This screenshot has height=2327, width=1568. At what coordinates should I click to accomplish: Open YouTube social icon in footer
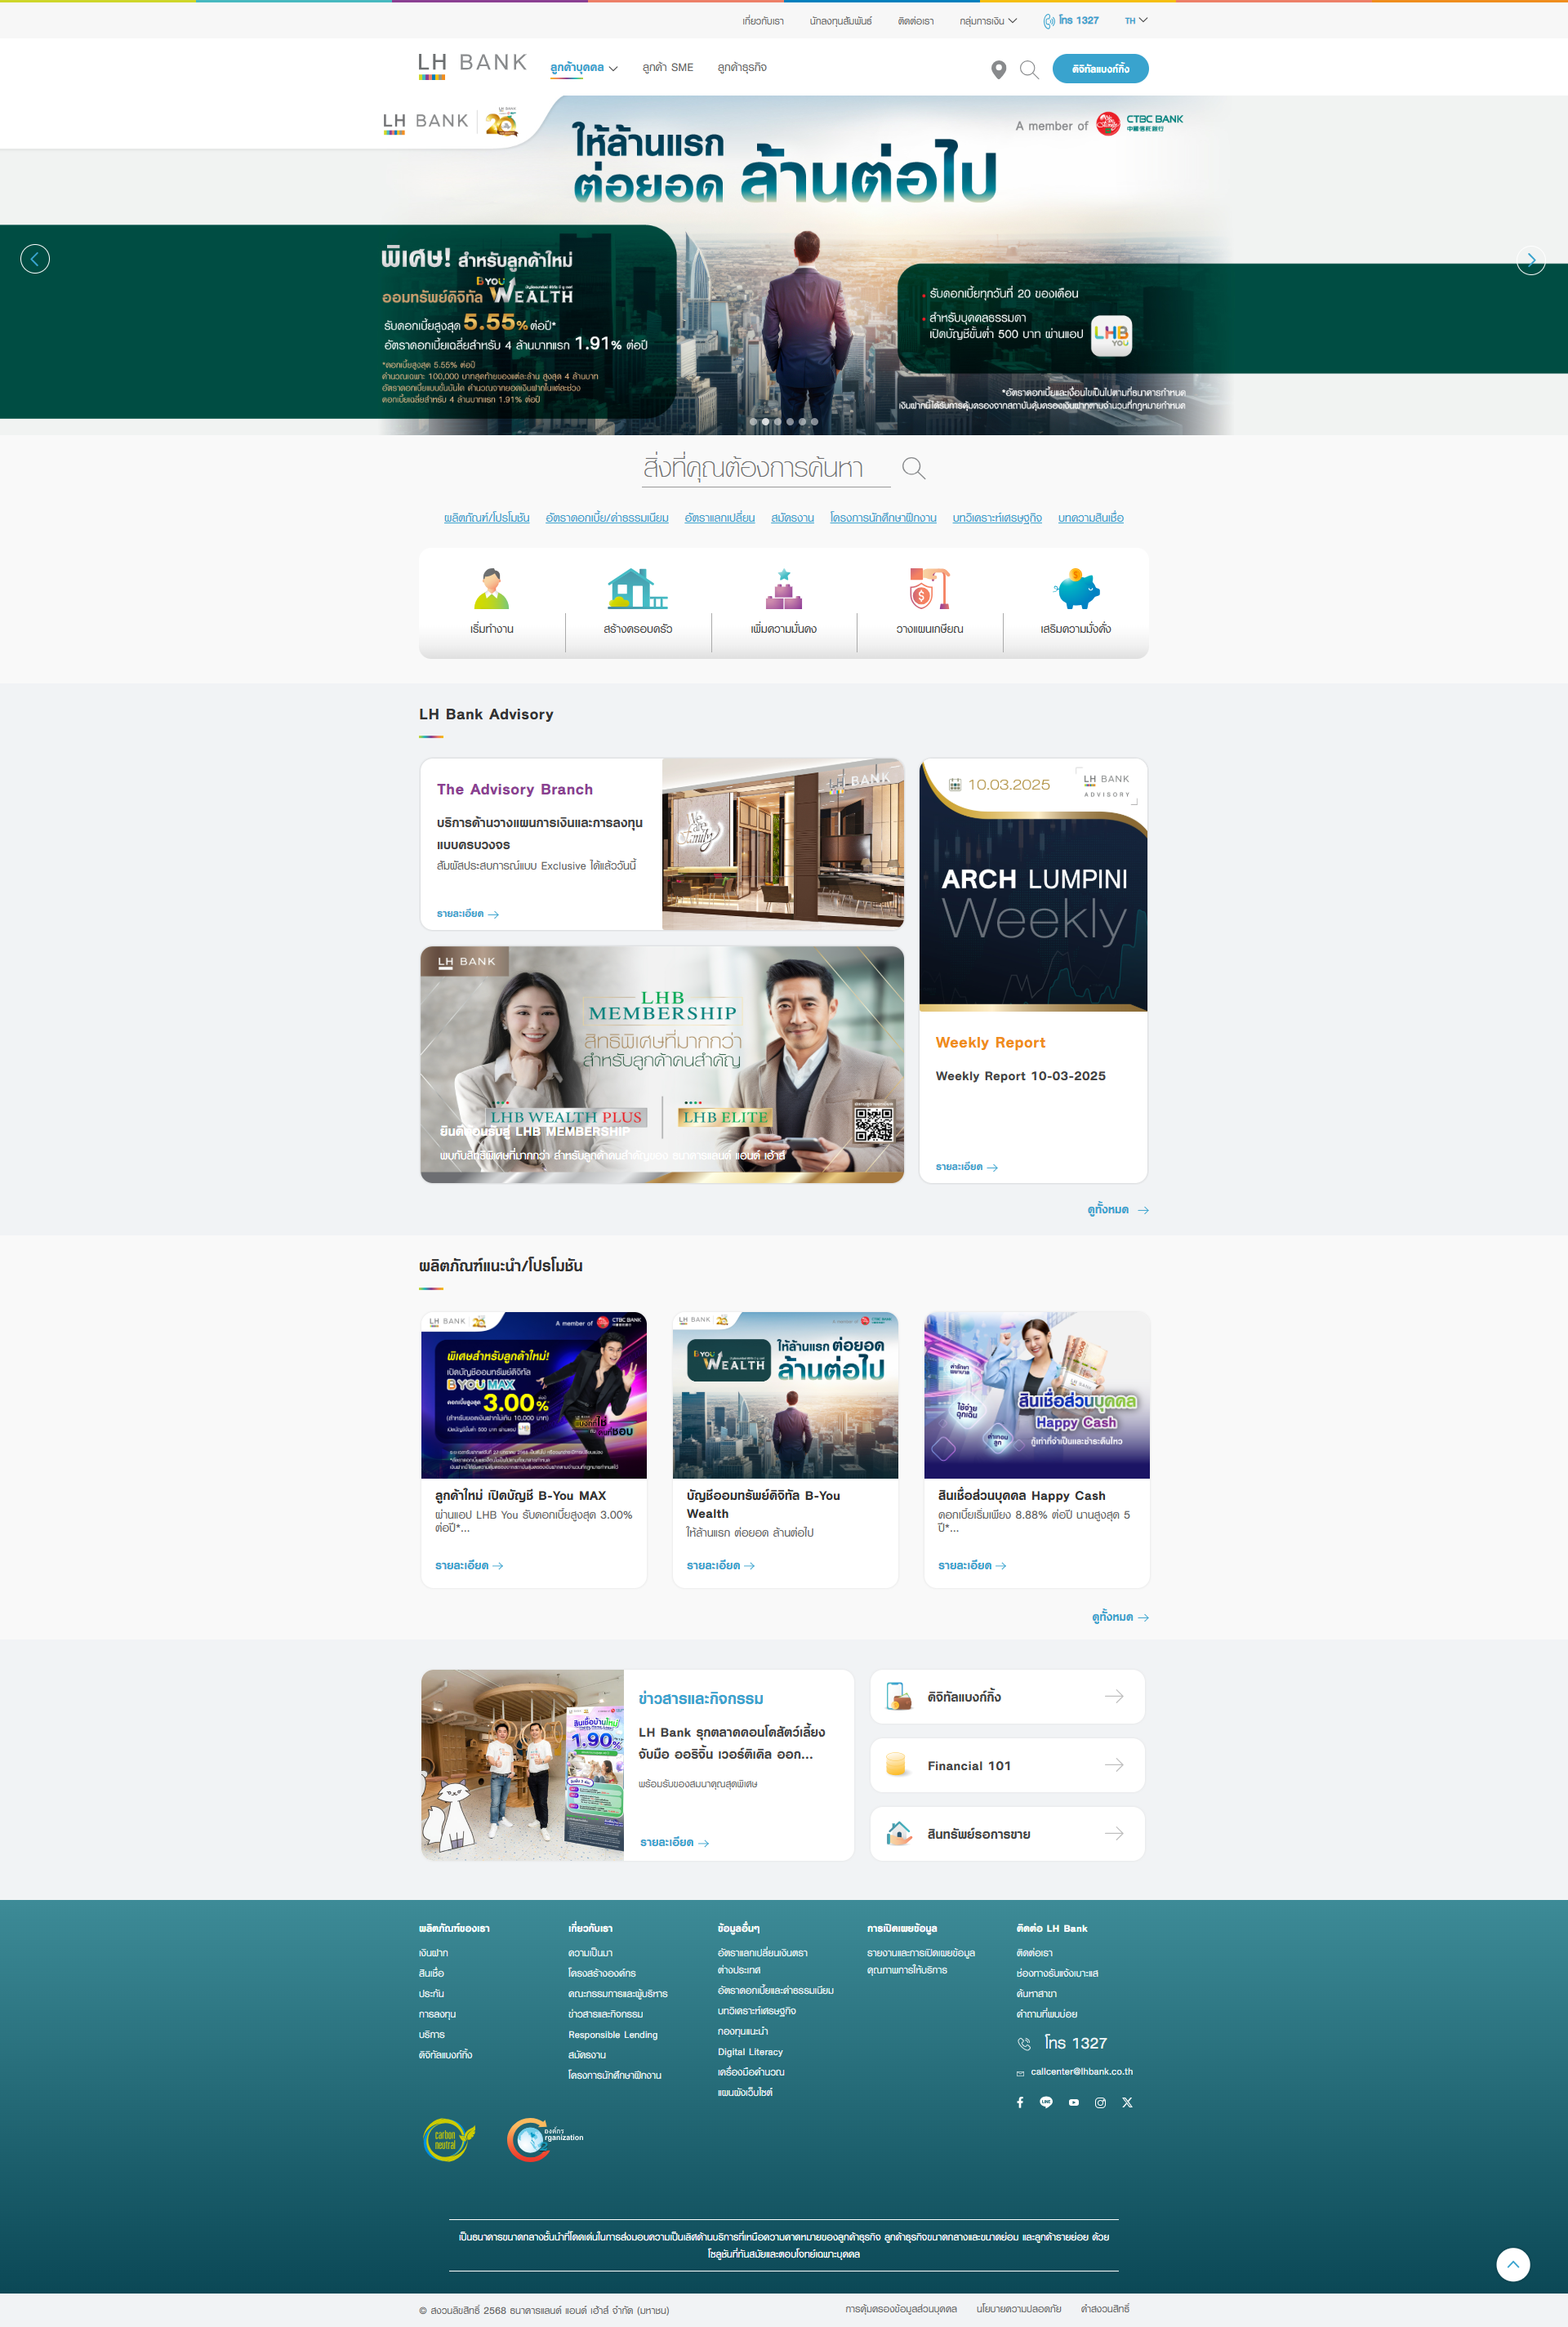(1074, 2102)
